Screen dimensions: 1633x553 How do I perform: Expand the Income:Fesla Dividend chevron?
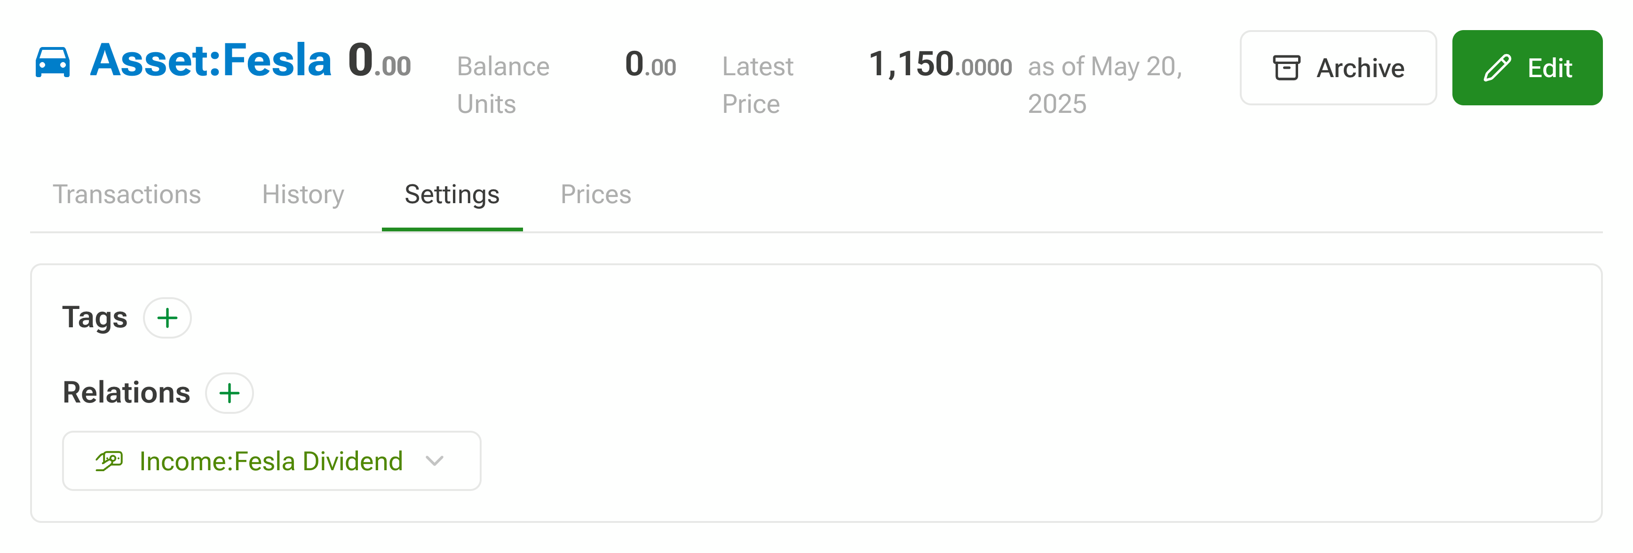[435, 461]
